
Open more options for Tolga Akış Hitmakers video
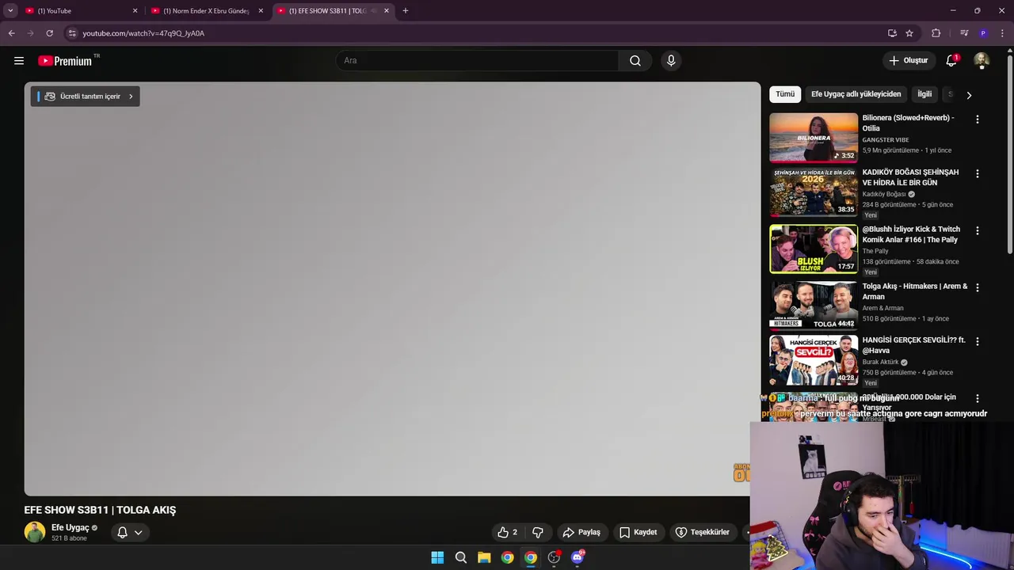pyautogui.click(x=977, y=287)
